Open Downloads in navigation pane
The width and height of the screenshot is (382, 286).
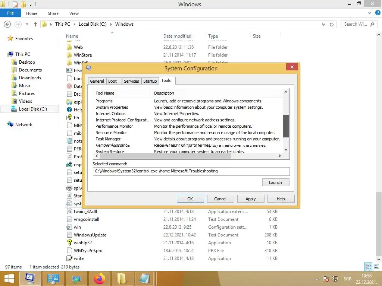pyautogui.click(x=30, y=77)
